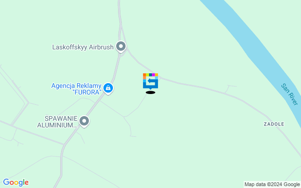Open the Google logo link
Image resolution: width=301 pixels, height=188 pixels.
click(x=16, y=182)
